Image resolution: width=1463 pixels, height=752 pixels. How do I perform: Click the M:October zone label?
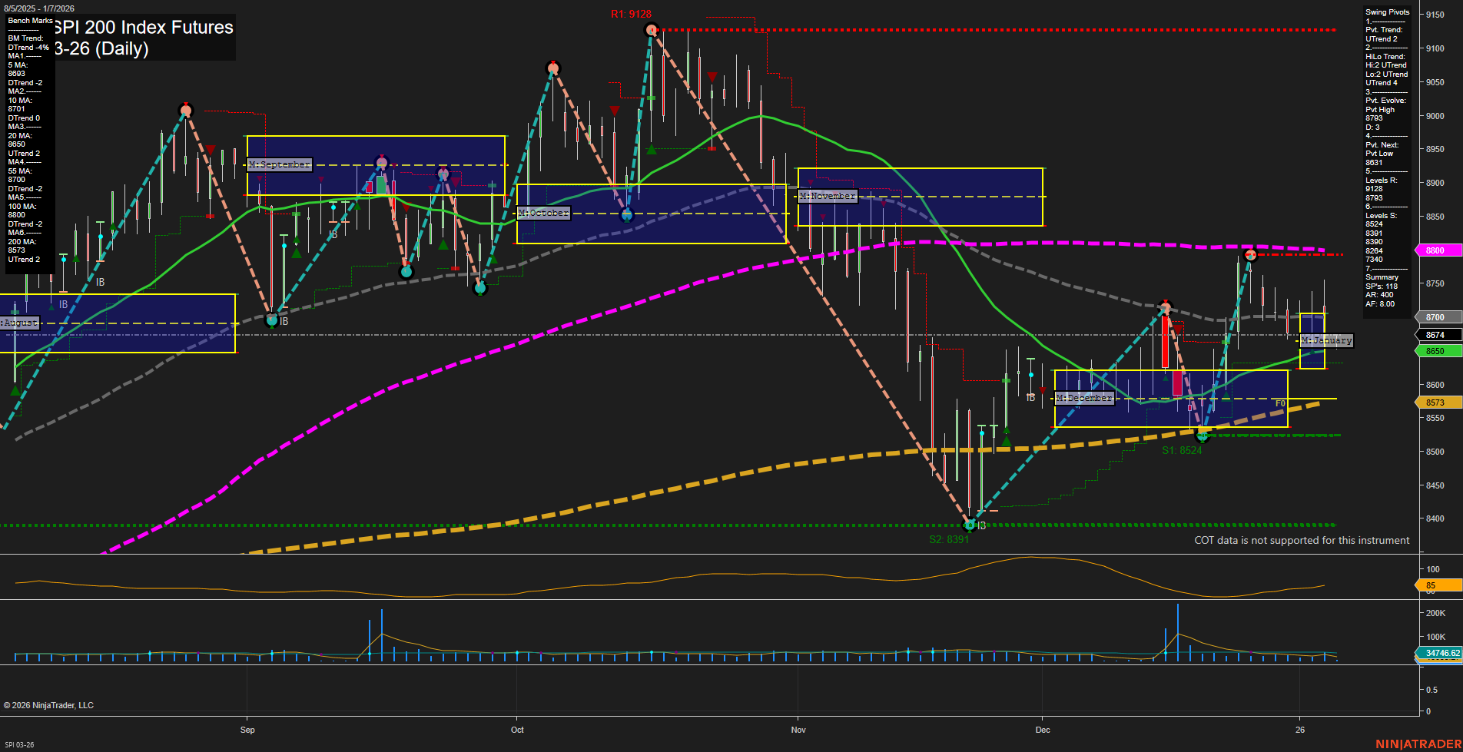point(543,213)
